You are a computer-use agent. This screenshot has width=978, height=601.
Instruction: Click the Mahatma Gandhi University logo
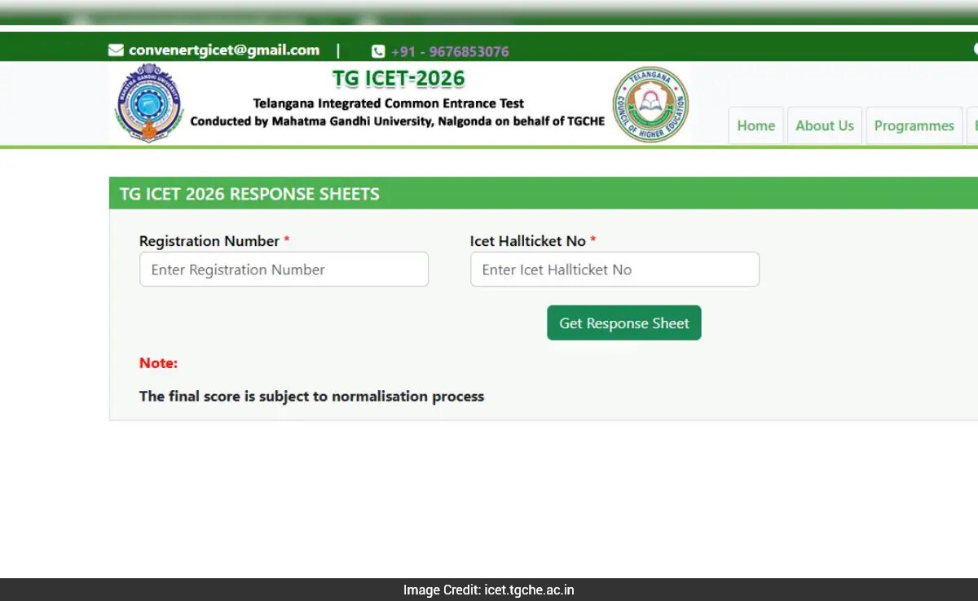coord(149,103)
